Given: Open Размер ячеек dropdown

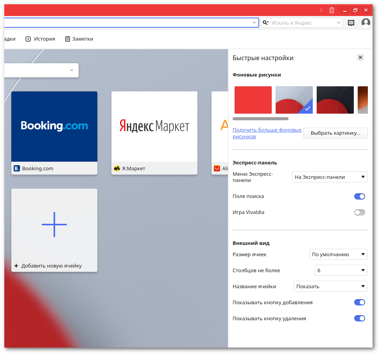Looking at the screenshot, I should [x=338, y=254].
